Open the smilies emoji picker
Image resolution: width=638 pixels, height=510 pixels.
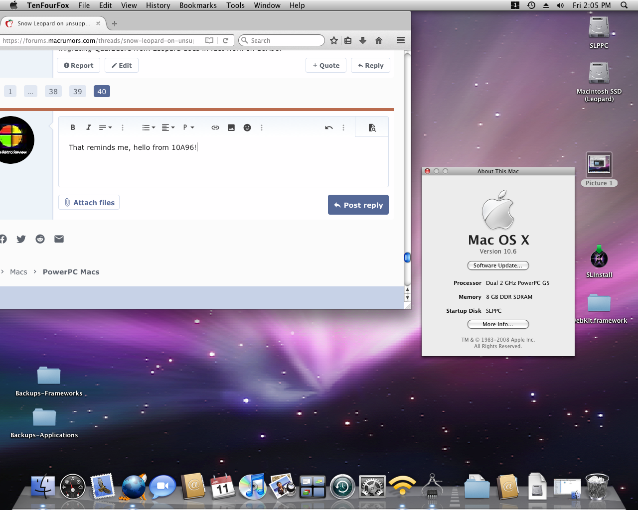(247, 127)
